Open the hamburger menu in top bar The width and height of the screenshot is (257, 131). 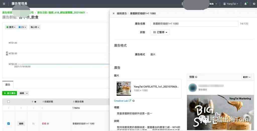pos(4,4)
